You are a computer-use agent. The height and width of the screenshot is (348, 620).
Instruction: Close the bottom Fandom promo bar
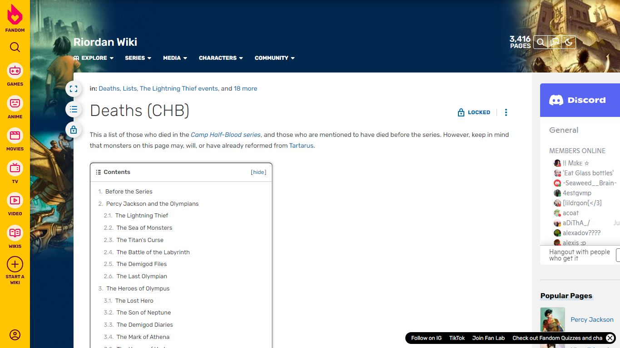coord(610,338)
